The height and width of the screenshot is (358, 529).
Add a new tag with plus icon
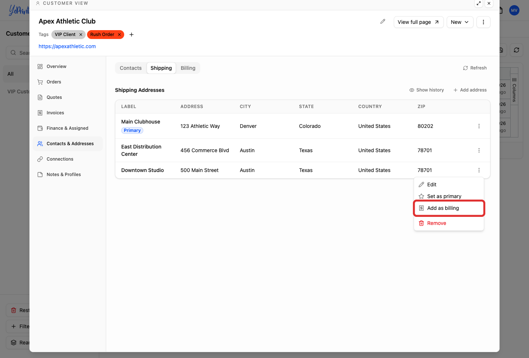(132, 35)
